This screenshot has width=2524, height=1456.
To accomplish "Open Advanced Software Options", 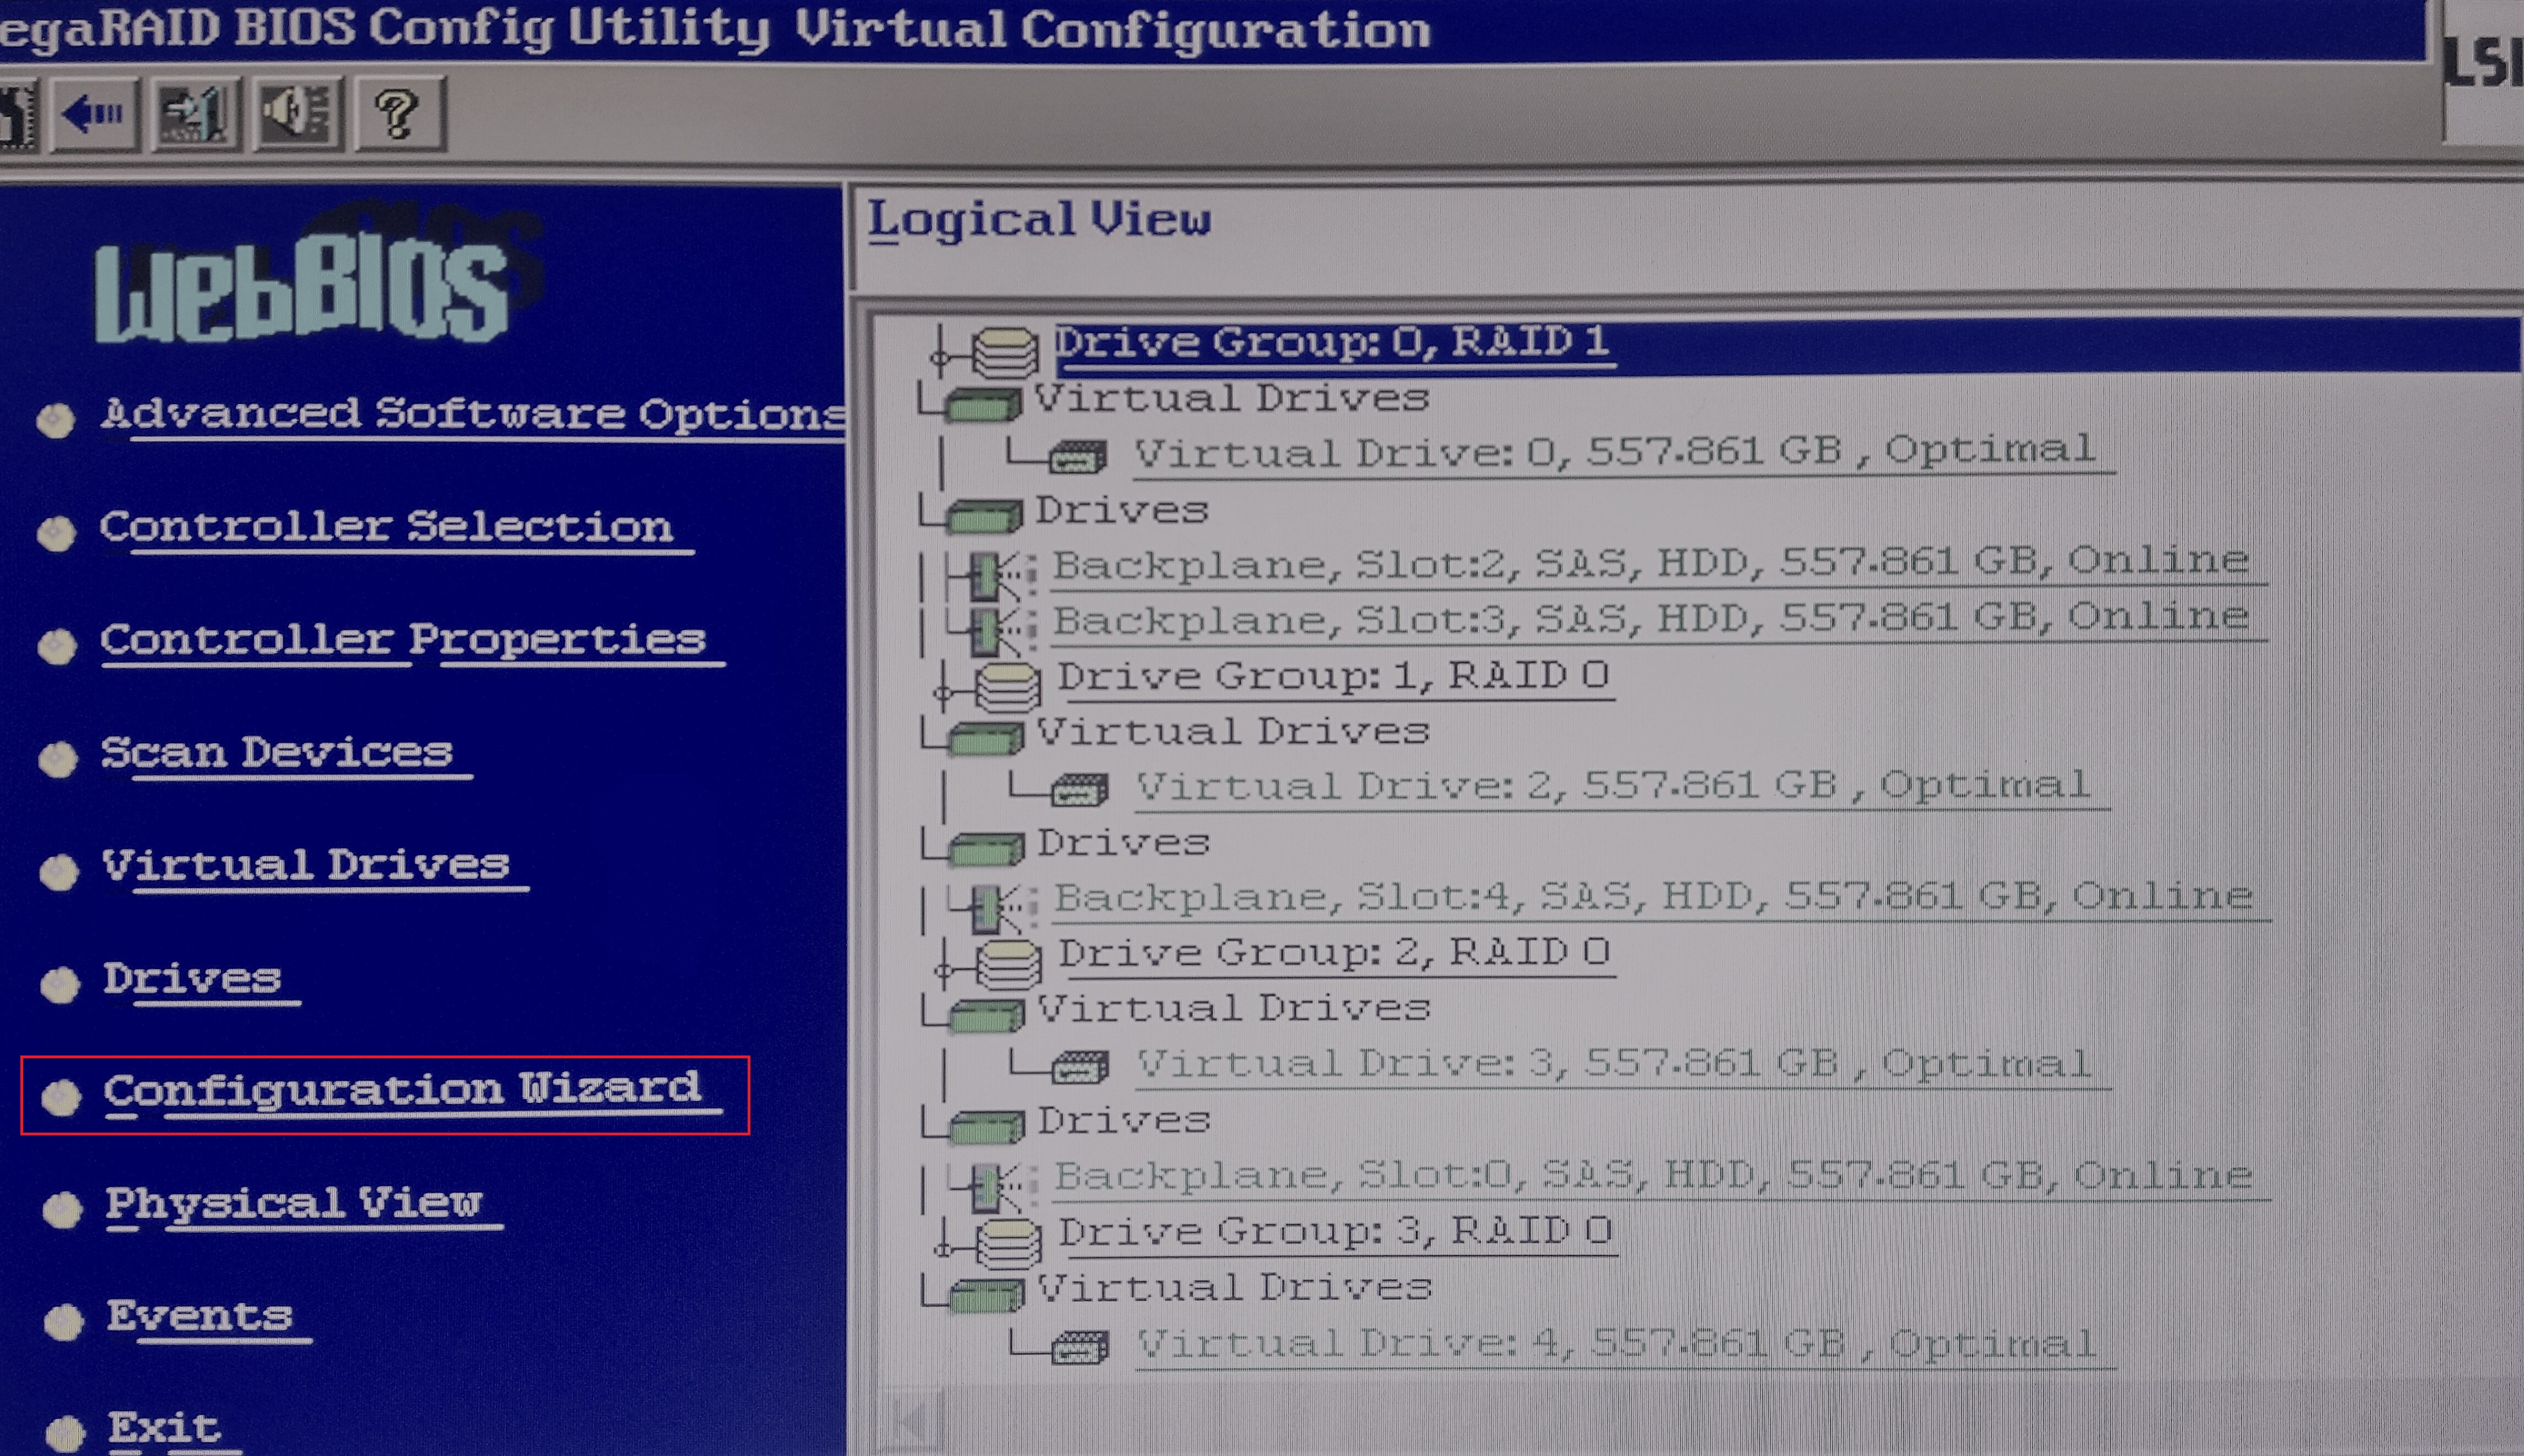I will tap(472, 416).
